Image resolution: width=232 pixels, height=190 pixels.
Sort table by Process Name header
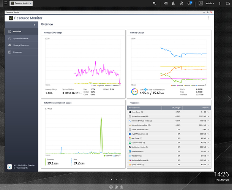click(144, 108)
